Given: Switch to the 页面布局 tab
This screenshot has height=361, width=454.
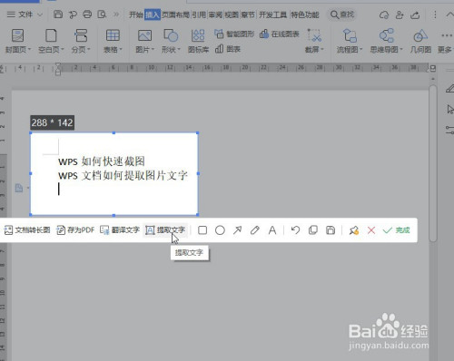Looking at the screenshot, I should (x=175, y=15).
